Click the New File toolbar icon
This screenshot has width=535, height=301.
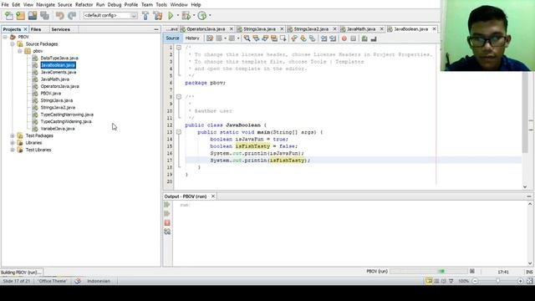(x=9, y=15)
